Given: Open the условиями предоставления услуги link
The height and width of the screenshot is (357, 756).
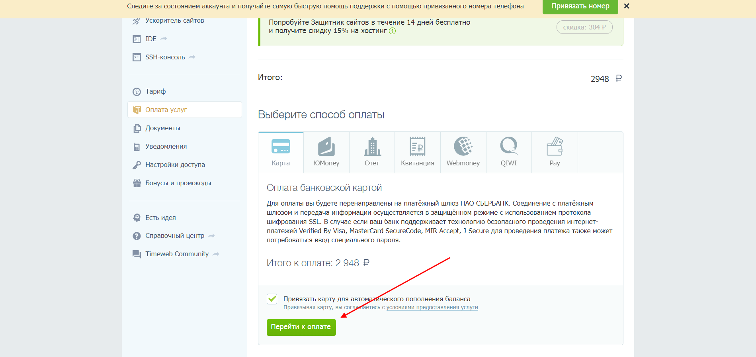Looking at the screenshot, I should click(432, 307).
